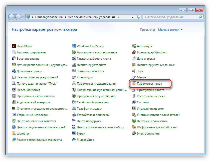Open the Программы и компоненты link

[x=36, y=96]
